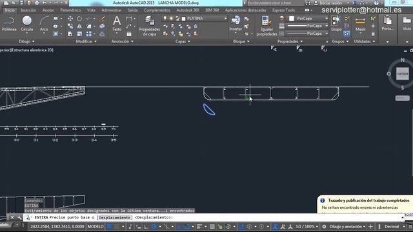Click the undo arrow in quick access toolbar
The width and height of the screenshot is (413, 232).
tap(45, 3)
